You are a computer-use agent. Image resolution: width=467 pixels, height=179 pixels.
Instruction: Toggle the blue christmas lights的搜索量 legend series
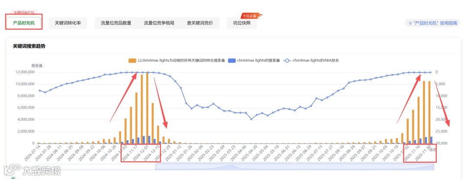click(254, 60)
